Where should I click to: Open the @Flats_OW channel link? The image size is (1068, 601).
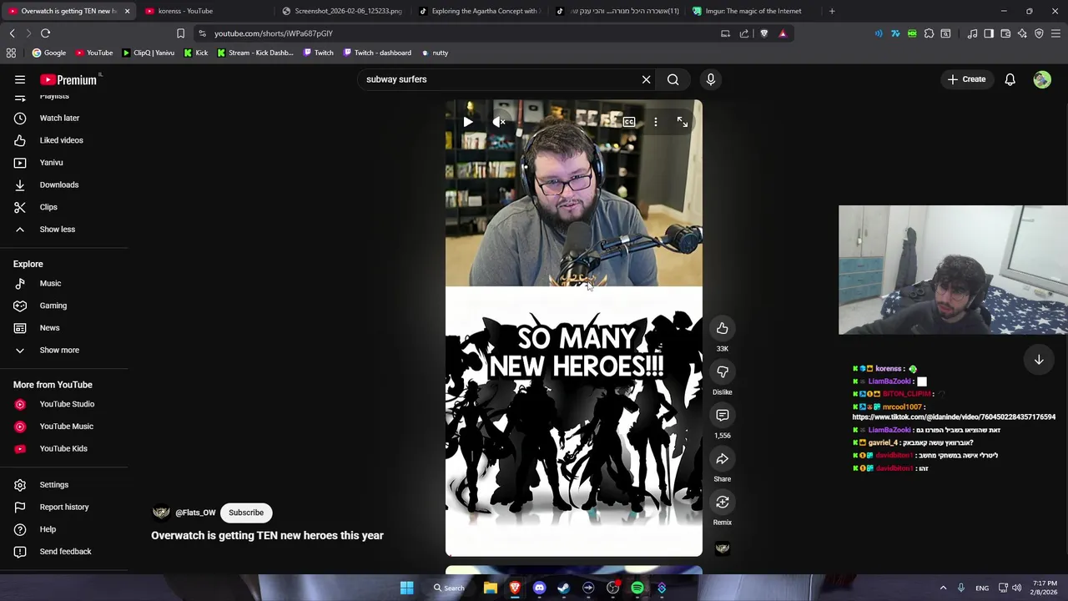pos(195,513)
